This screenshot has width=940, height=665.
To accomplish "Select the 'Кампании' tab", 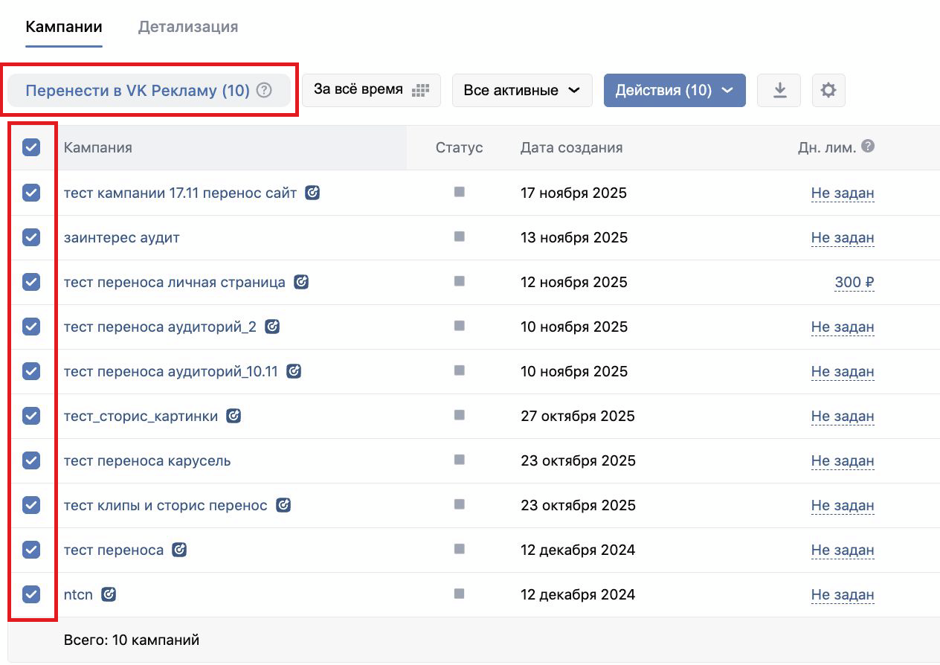I will pyautogui.click(x=64, y=27).
